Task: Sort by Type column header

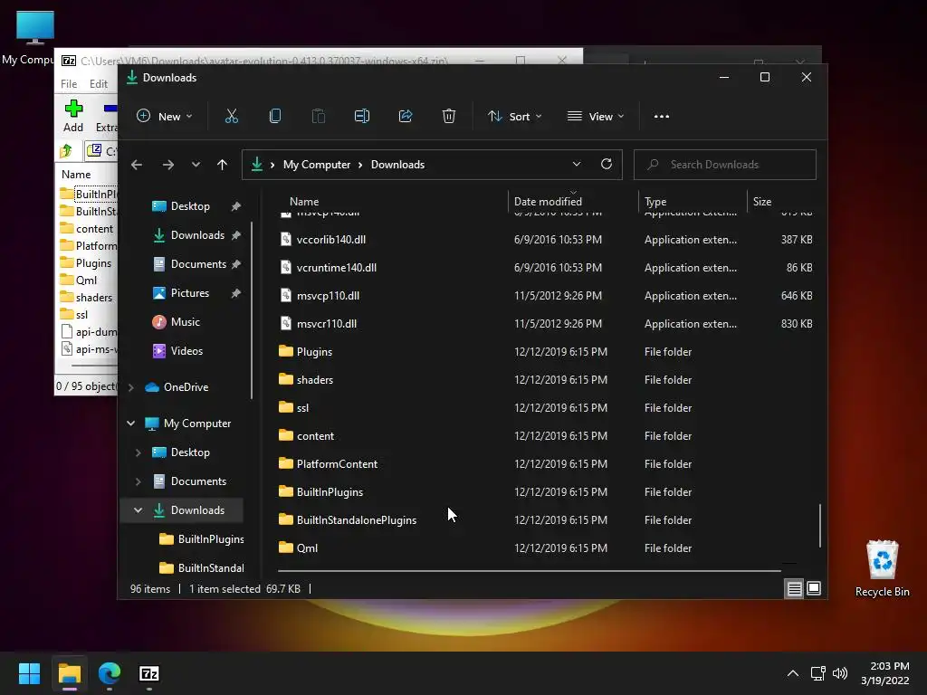Action: point(655,202)
